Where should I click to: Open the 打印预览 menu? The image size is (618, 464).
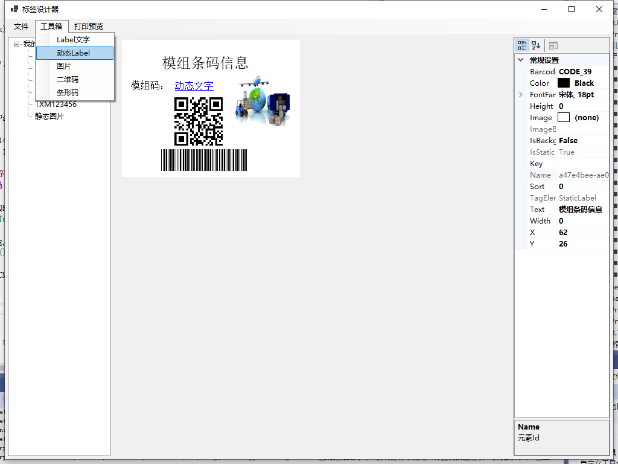(89, 27)
